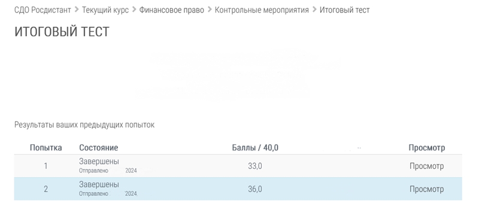The height and width of the screenshot is (221, 479).
Task: Click chevron arrow after Контрольные мероприятия
Action: click(x=314, y=10)
